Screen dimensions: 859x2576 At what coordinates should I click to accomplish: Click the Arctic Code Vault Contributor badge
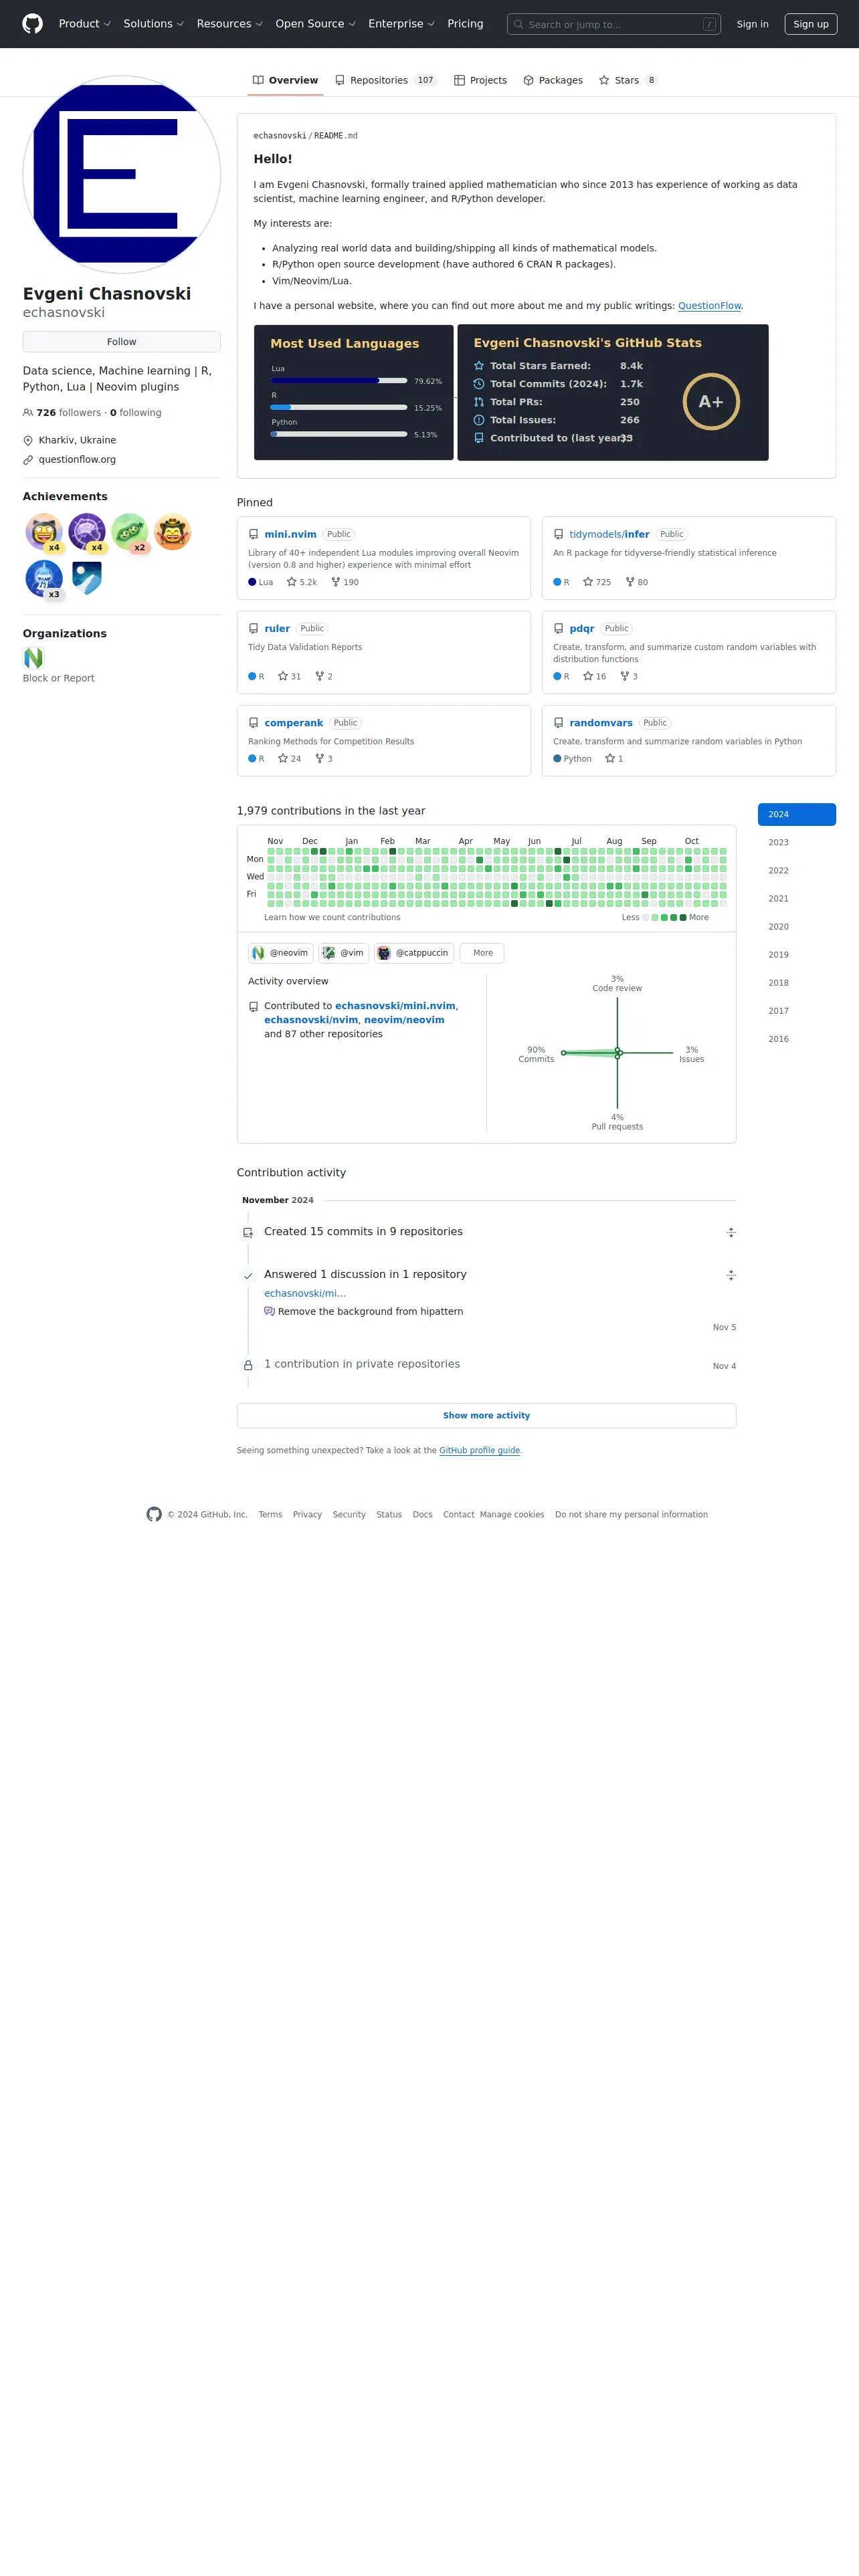point(87,578)
